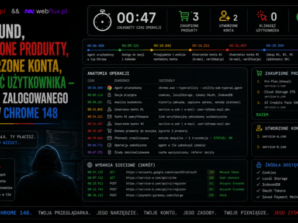
Task: Click the card icon for Płatność zrealizowana
Action: 109,138
